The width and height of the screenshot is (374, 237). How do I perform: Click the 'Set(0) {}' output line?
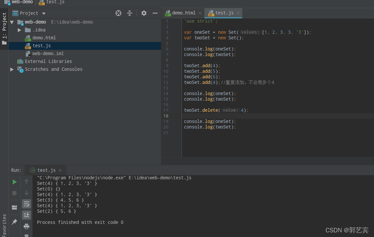click(x=49, y=189)
